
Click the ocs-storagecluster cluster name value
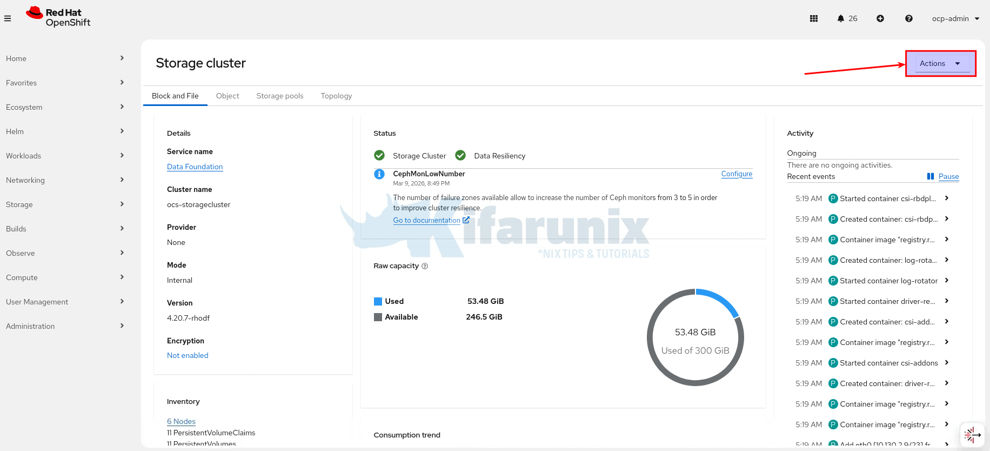coord(198,204)
